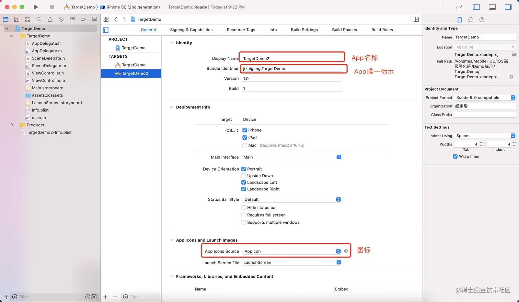Screen dimensions: 519x302
Task: Show the File inspector
Action: [460, 20]
